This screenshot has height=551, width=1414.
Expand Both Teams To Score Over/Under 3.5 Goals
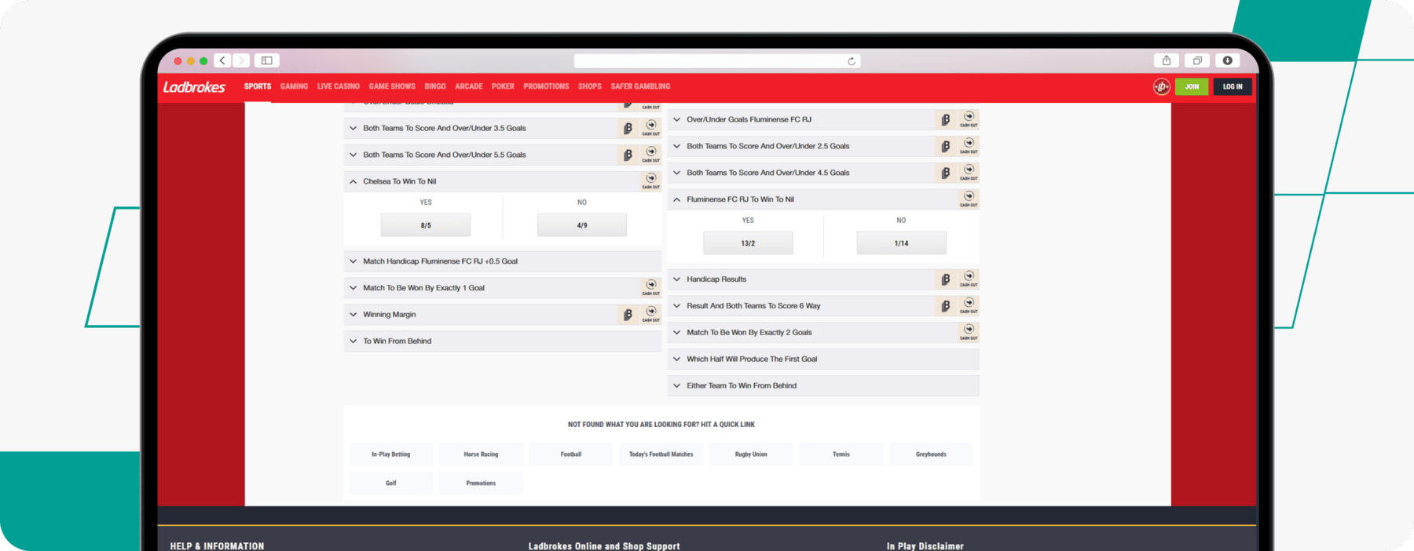click(x=503, y=128)
